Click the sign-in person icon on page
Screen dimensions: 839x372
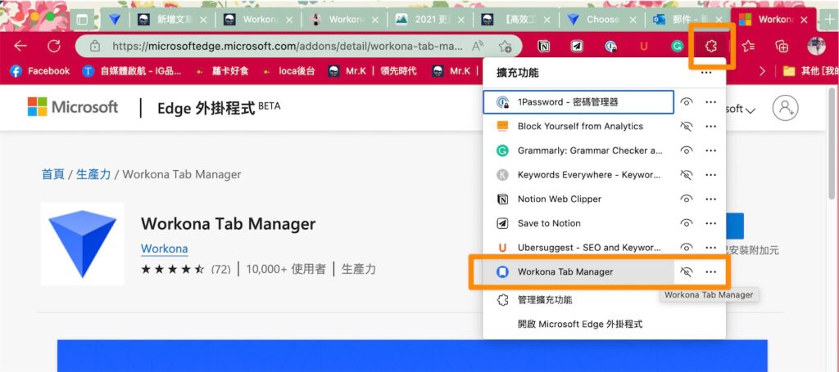click(785, 109)
